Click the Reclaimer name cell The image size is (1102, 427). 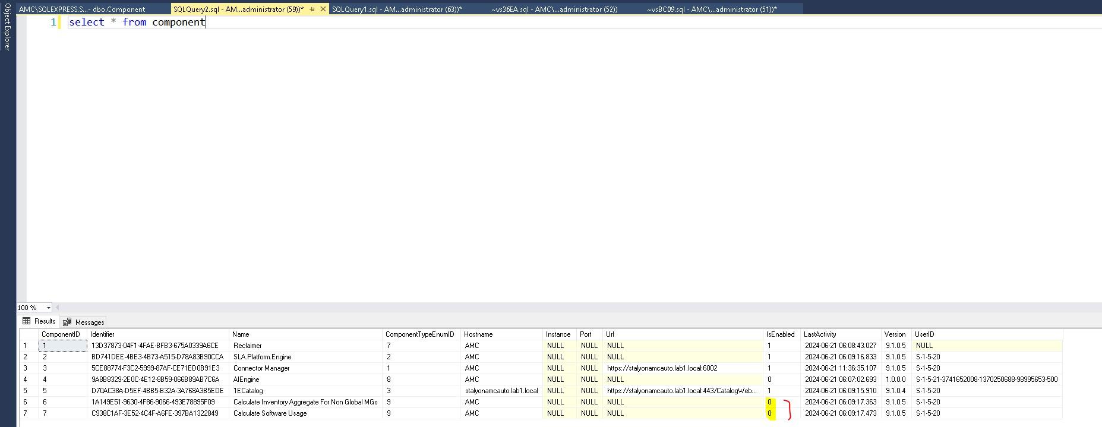coord(247,346)
